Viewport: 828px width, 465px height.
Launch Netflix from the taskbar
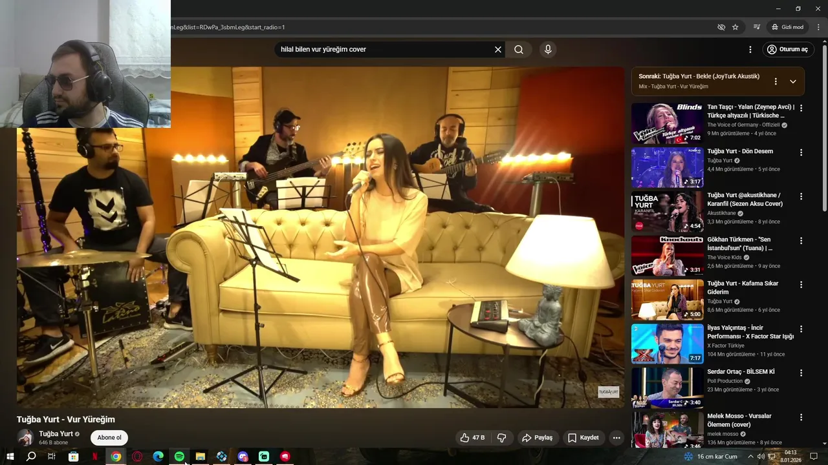94,457
